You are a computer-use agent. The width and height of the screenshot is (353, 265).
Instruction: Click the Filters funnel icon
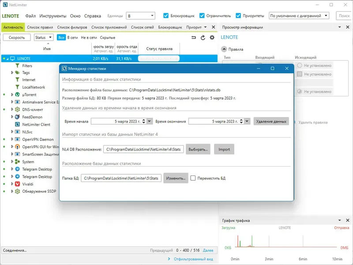pos(17,66)
